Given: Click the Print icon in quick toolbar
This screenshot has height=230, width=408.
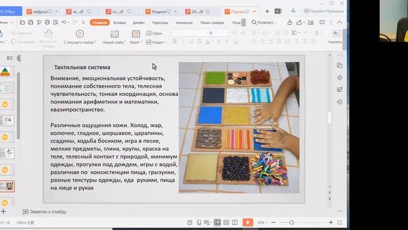Looking at the screenshot, I should (x=47, y=22).
